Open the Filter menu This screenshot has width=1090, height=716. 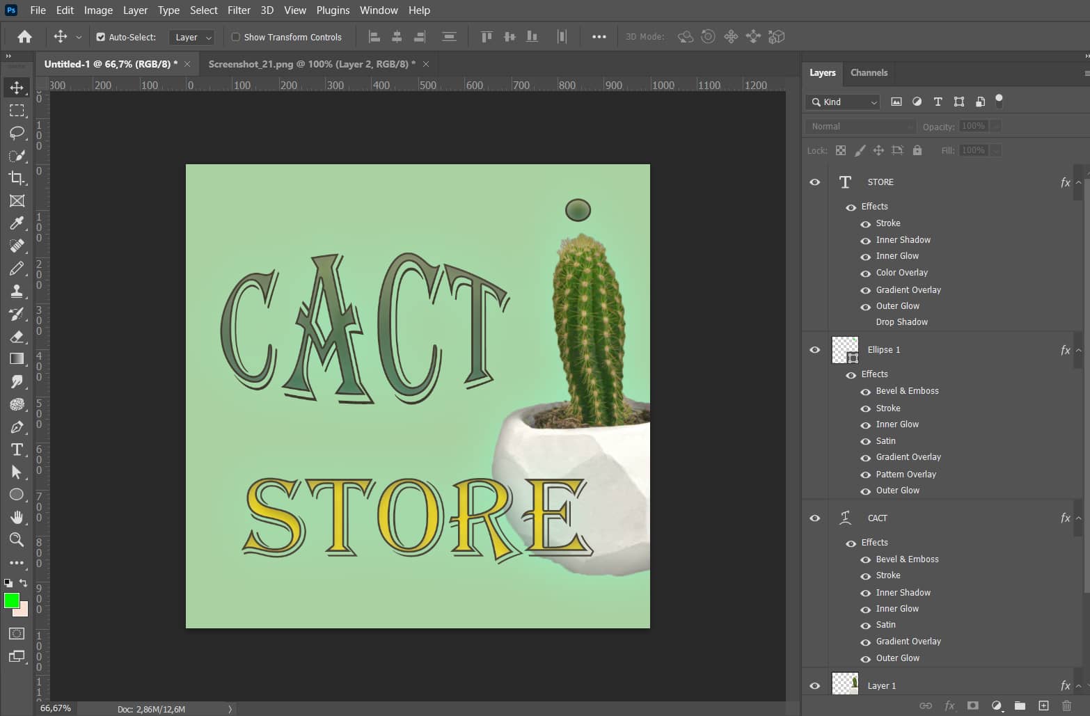239,10
